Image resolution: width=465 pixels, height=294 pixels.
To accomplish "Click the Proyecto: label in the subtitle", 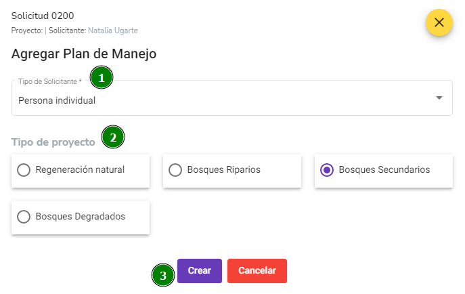I will pyautogui.click(x=27, y=30).
